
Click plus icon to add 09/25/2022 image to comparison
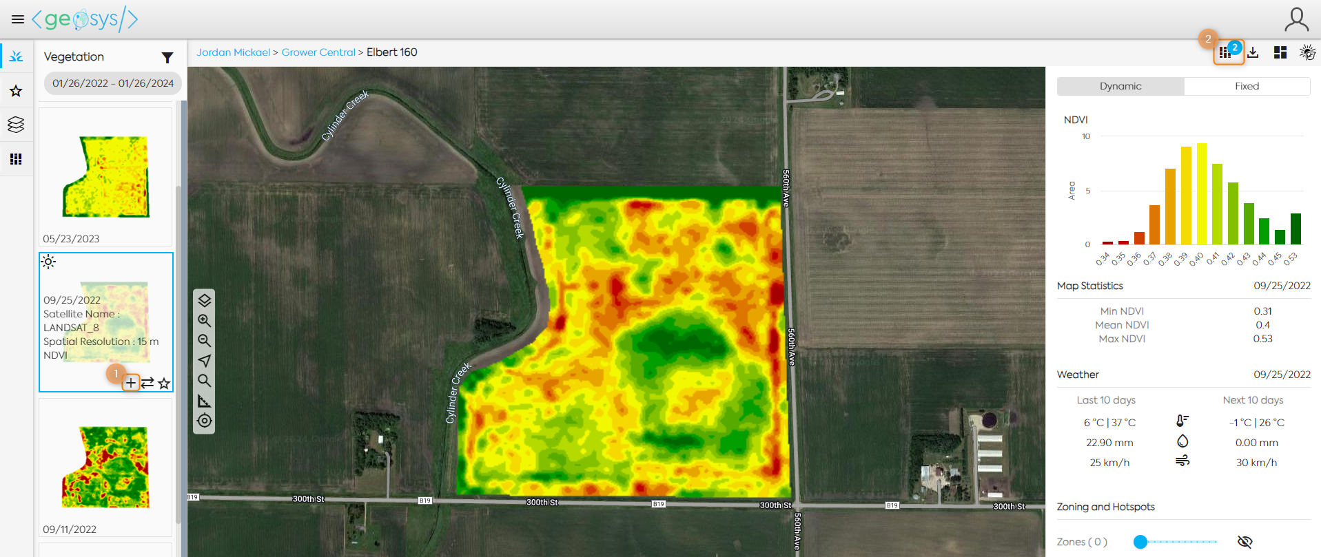130,383
